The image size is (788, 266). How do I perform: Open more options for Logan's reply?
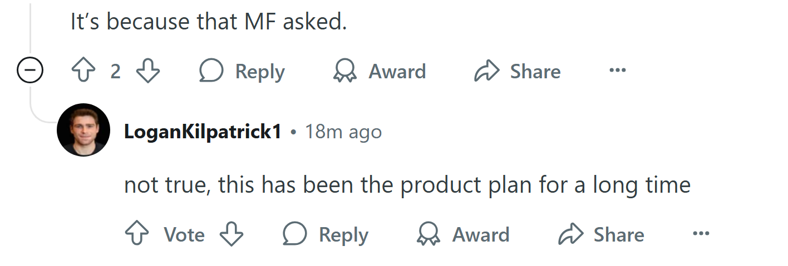(701, 234)
